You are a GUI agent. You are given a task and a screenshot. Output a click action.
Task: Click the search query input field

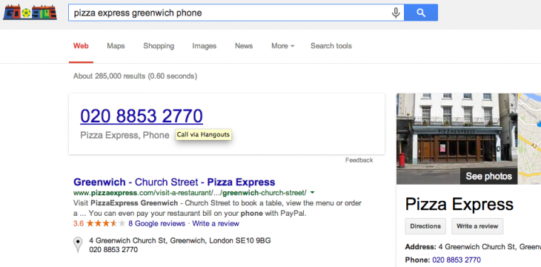tap(230, 13)
